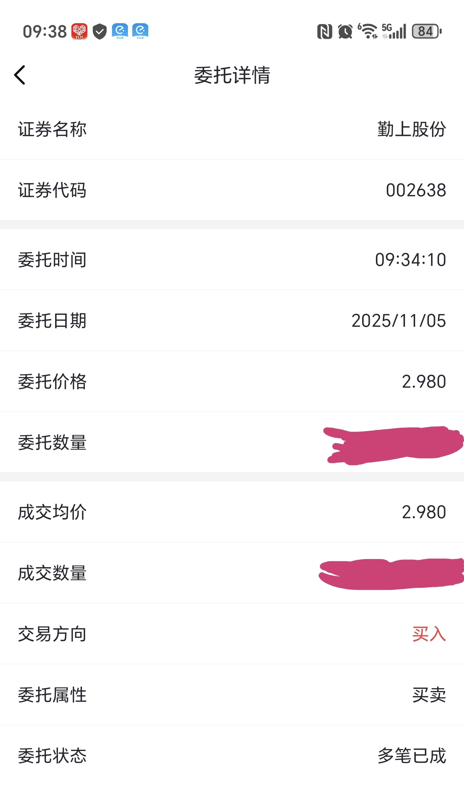The image size is (464, 790).
Task: Tap the alarm clock status icon
Action: click(345, 32)
